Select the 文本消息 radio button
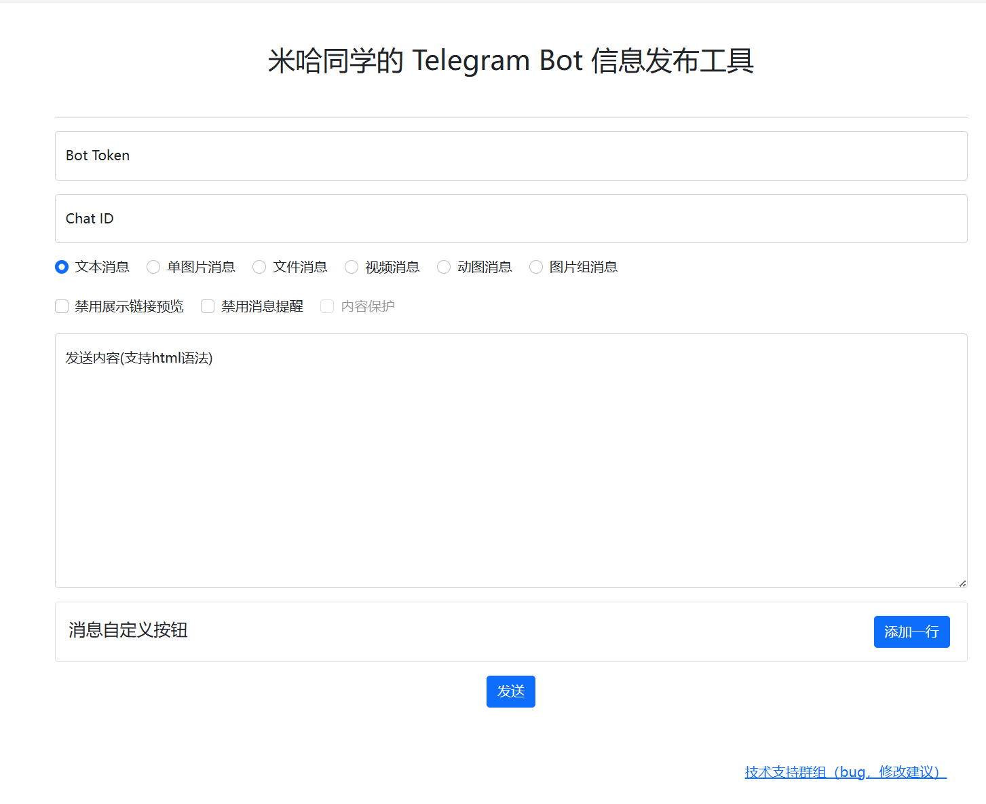The height and width of the screenshot is (804, 986). pos(62,267)
